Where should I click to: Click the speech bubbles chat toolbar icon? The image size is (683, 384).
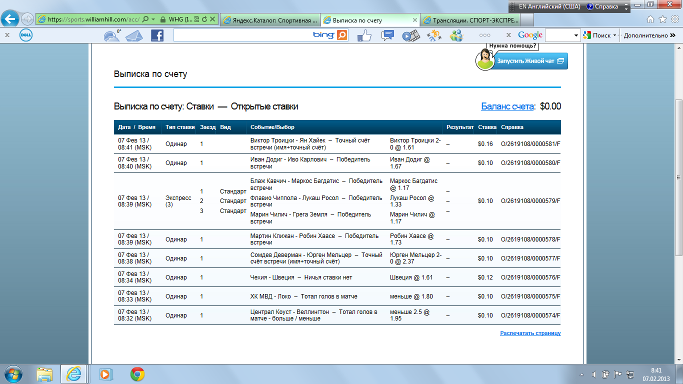pyautogui.click(x=387, y=35)
